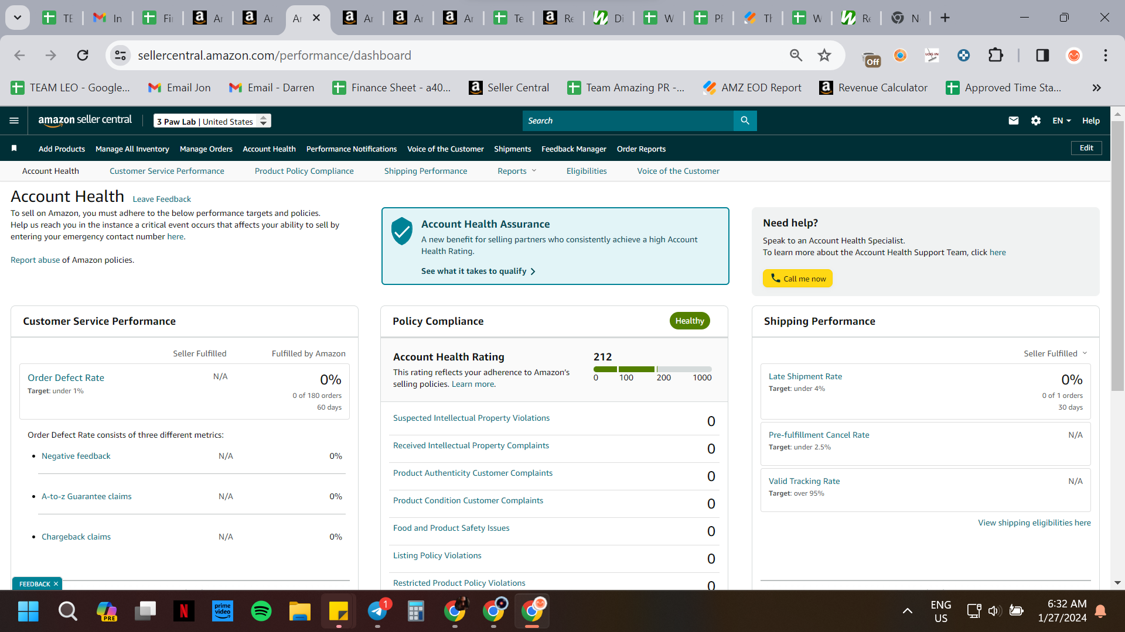
Task: Open the Seller Central hamburger menu
Action: [14, 121]
